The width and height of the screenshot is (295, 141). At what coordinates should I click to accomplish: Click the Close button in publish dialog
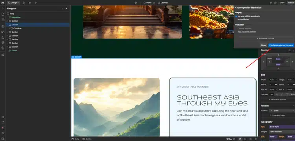point(264,45)
